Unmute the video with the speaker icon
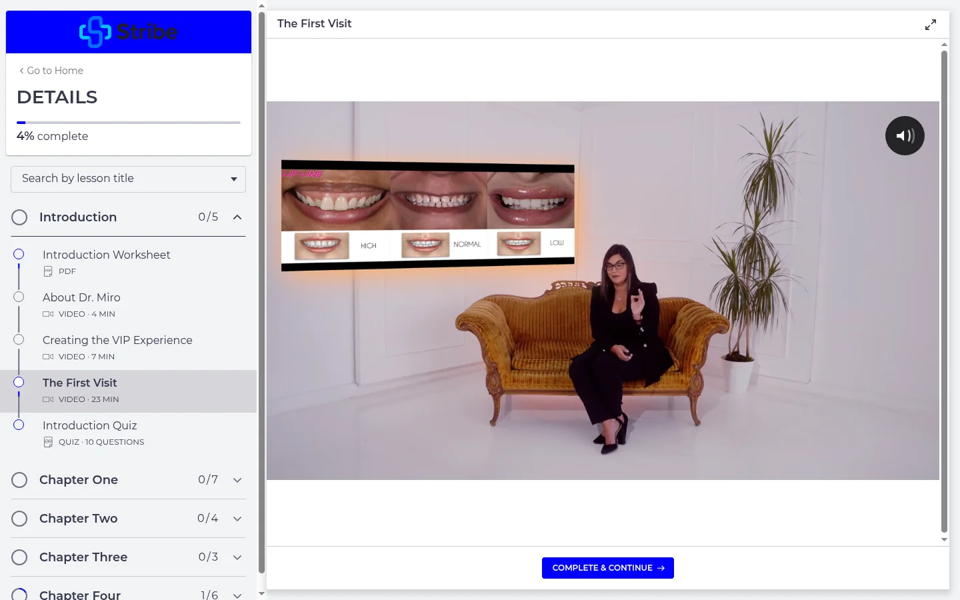This screenshot has width=960, height=600. click(905, 136)
